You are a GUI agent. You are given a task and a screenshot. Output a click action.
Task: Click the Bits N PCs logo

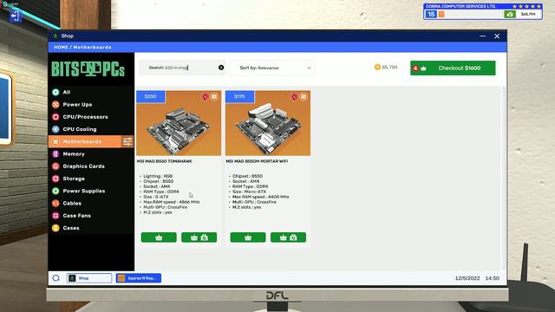(88, 69)
